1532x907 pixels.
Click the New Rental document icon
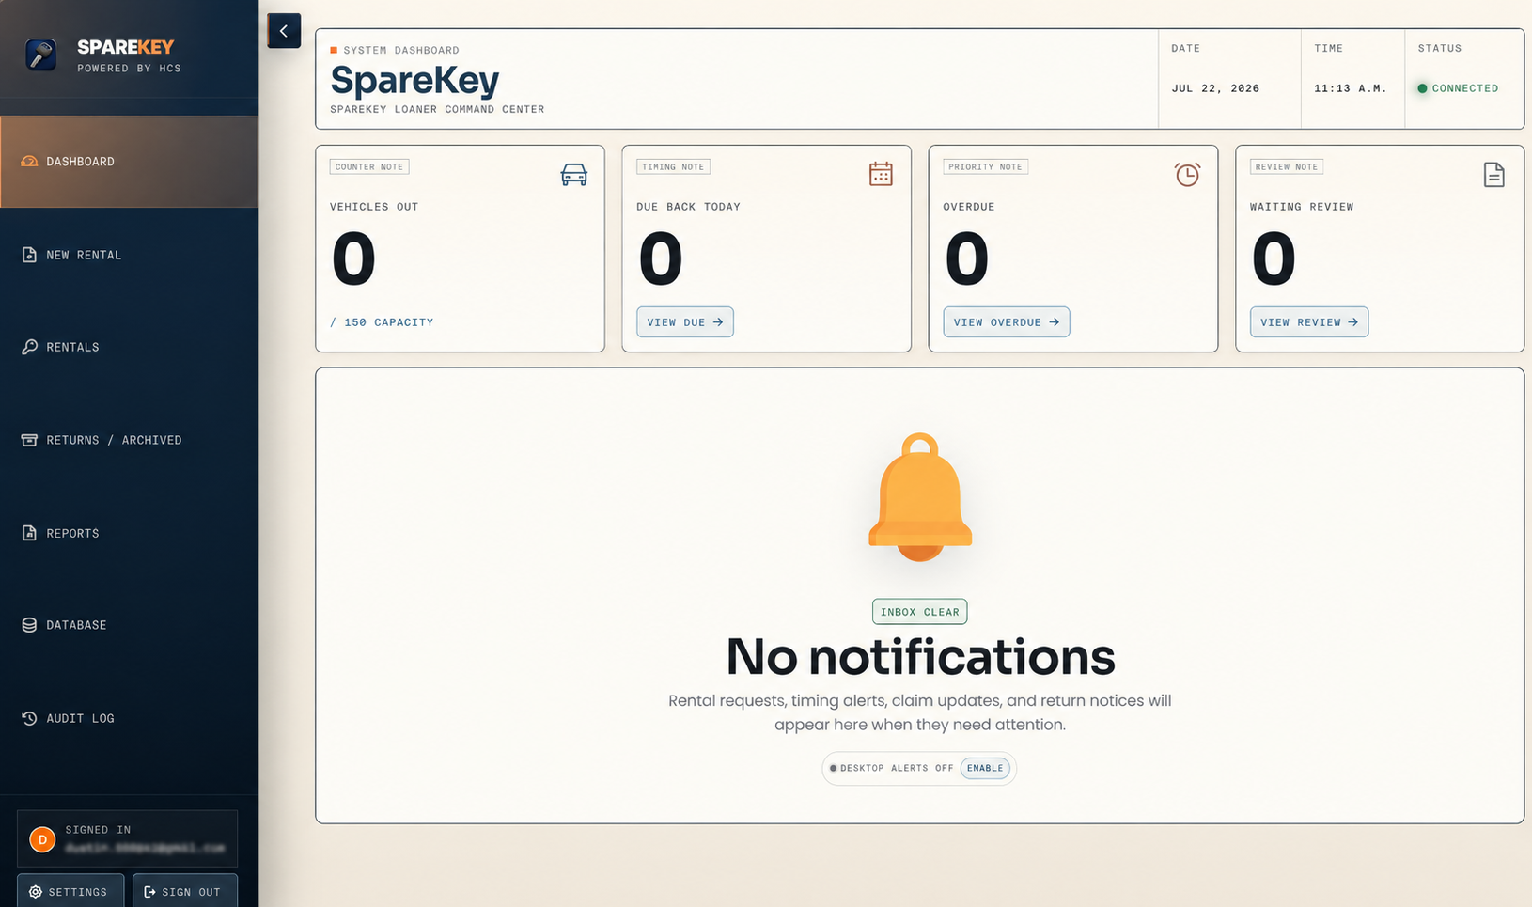[x=29, y=255]
